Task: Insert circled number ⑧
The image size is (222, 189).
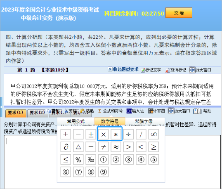Action: pos(91,172)
